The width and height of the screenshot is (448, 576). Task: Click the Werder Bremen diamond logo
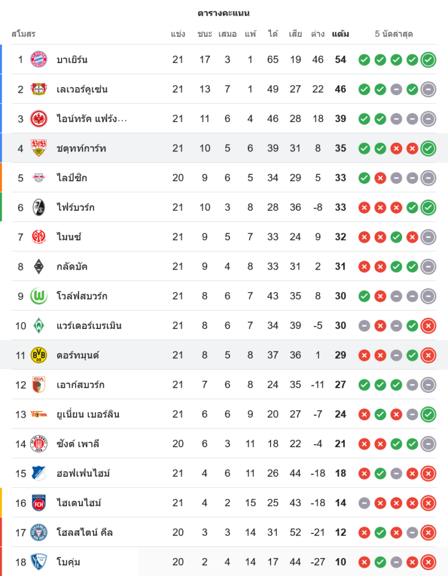[x=39, y=325]
